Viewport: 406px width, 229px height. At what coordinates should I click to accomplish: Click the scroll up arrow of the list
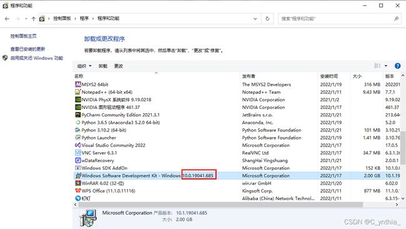tap(403, 76)
